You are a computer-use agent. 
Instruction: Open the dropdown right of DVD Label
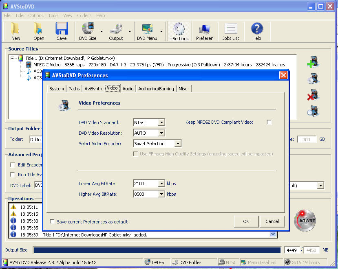[321, 185]
